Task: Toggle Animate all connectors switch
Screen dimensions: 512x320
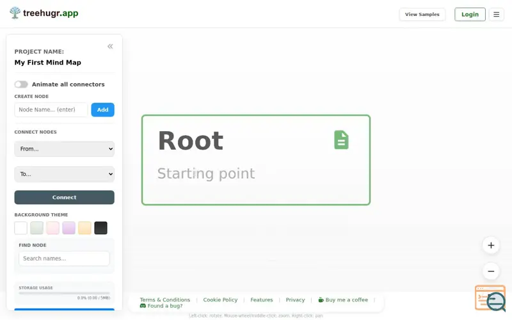Action: (x=21, y=84)
